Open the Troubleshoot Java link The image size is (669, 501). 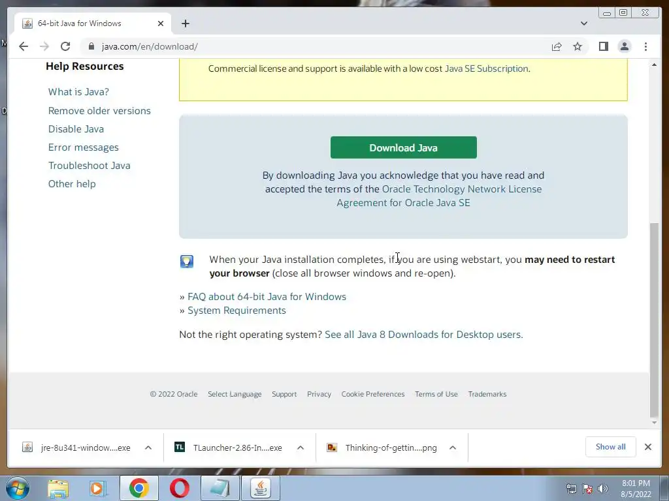89,165
